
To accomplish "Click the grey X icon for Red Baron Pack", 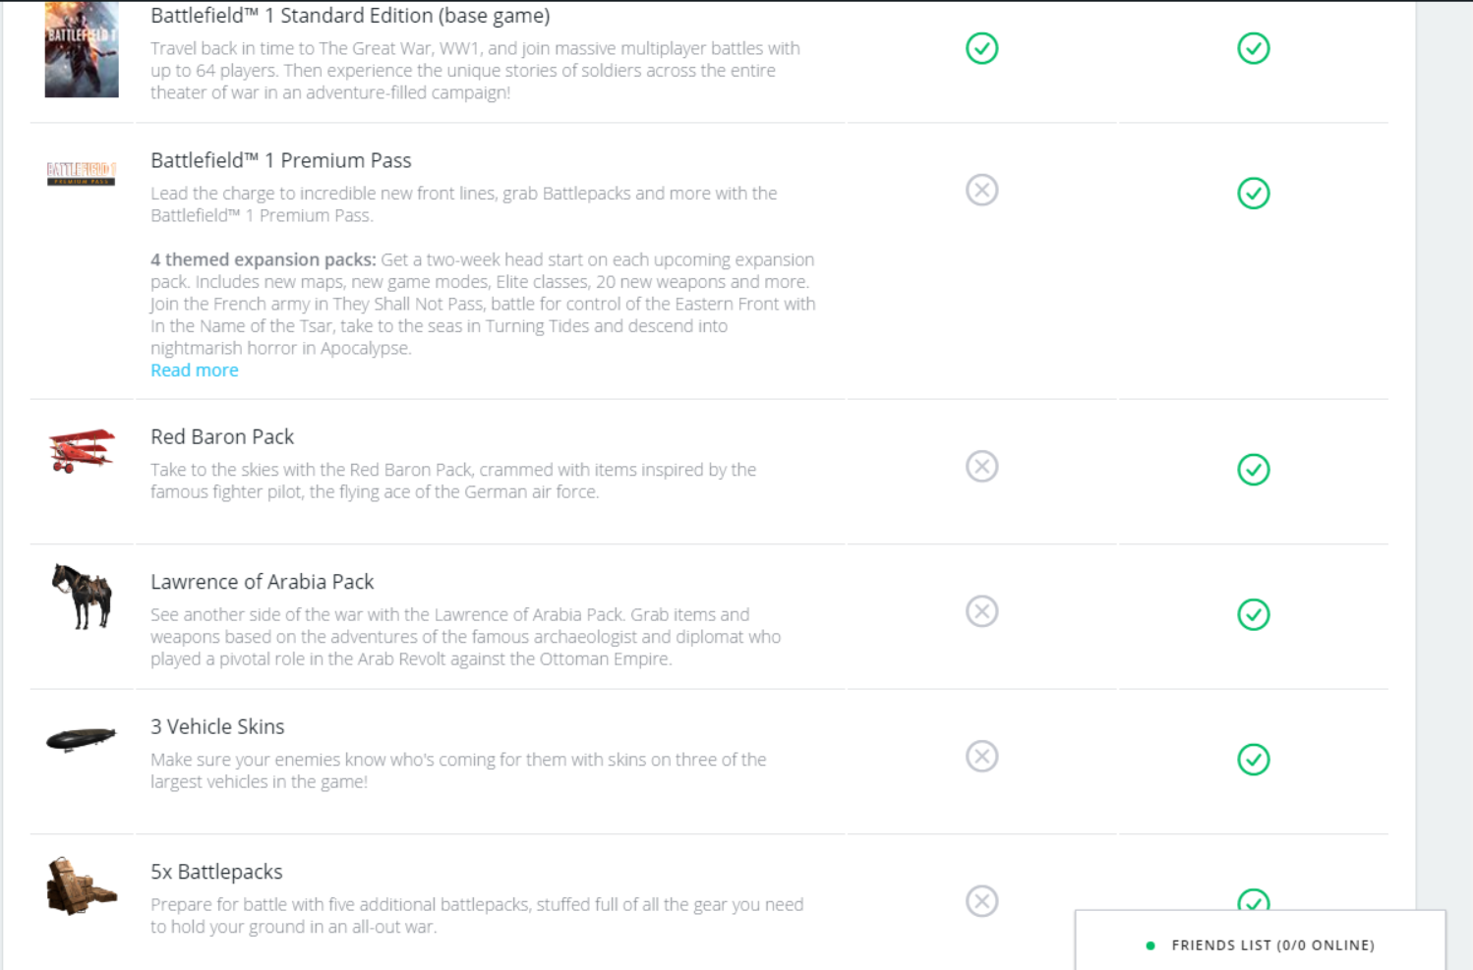I will [981, 466].
